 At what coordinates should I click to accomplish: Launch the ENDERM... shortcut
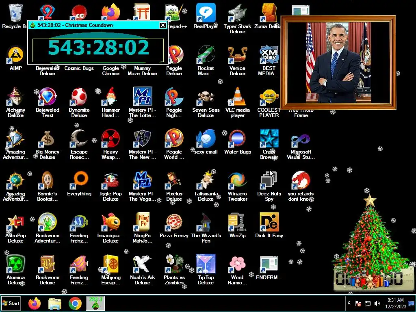[269, 265]
